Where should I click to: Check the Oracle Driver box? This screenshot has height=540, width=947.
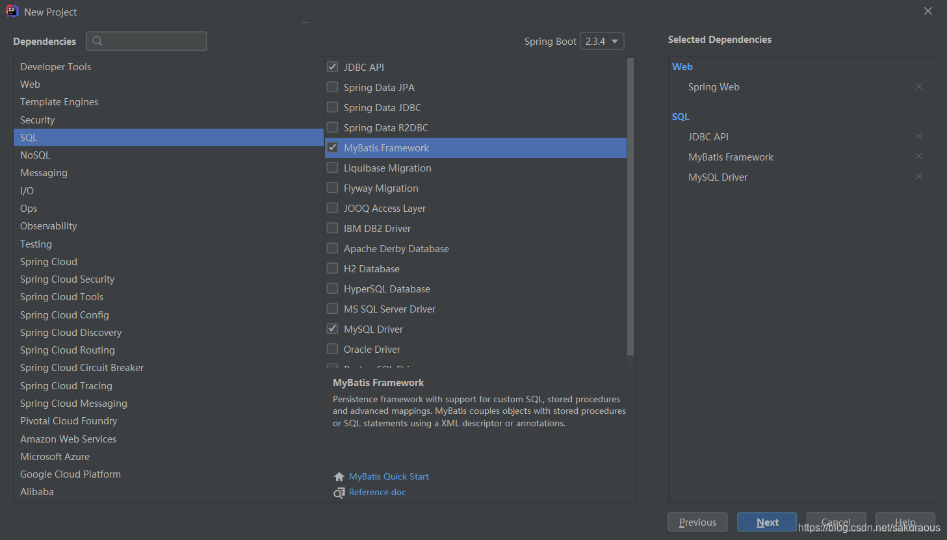[x=332, y=349]
